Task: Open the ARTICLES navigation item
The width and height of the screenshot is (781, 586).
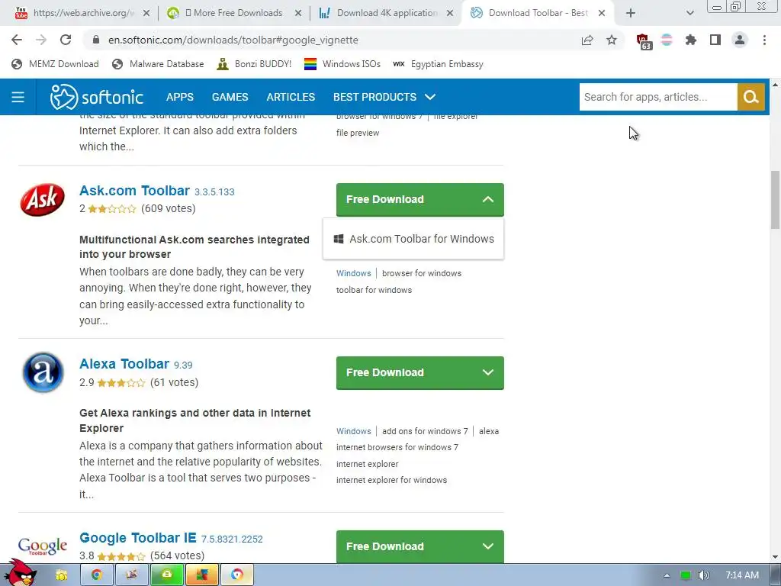Action: click(291, 97)
